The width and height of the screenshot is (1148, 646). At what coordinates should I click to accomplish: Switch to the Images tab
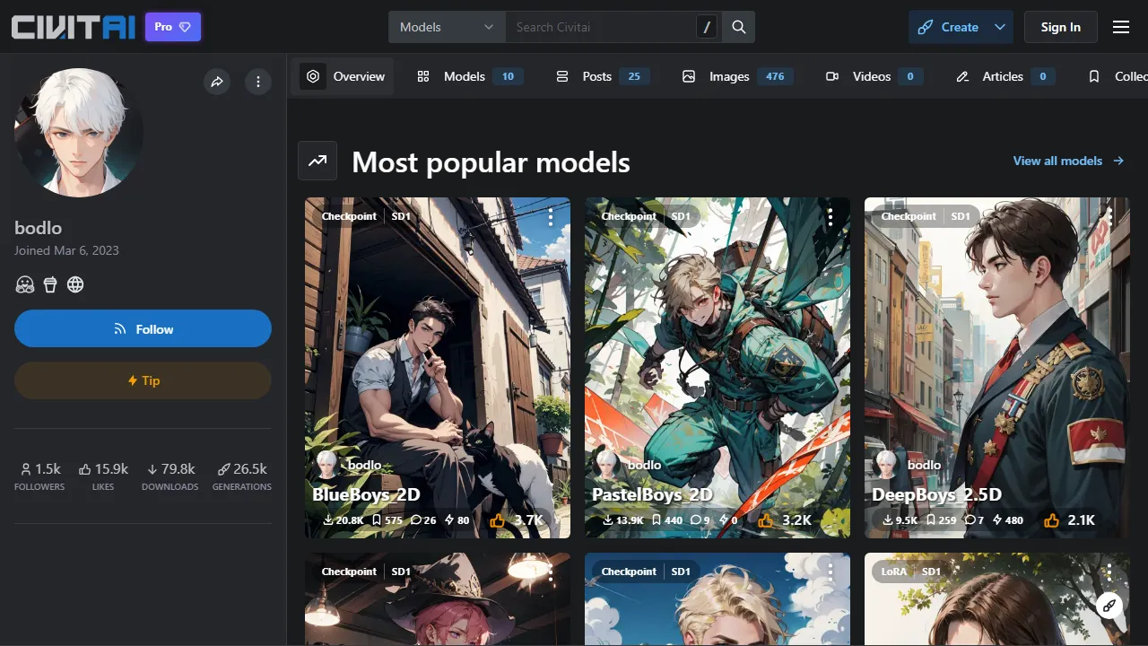point(728,76)
